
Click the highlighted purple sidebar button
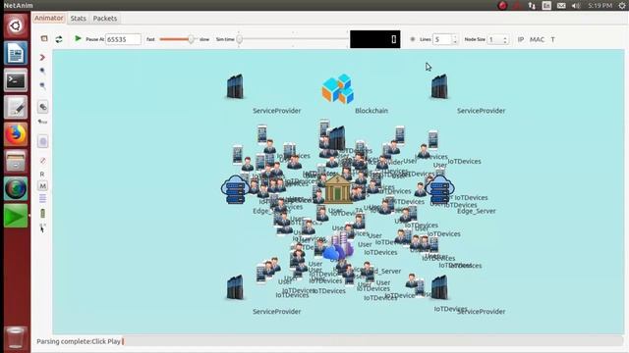43,141
